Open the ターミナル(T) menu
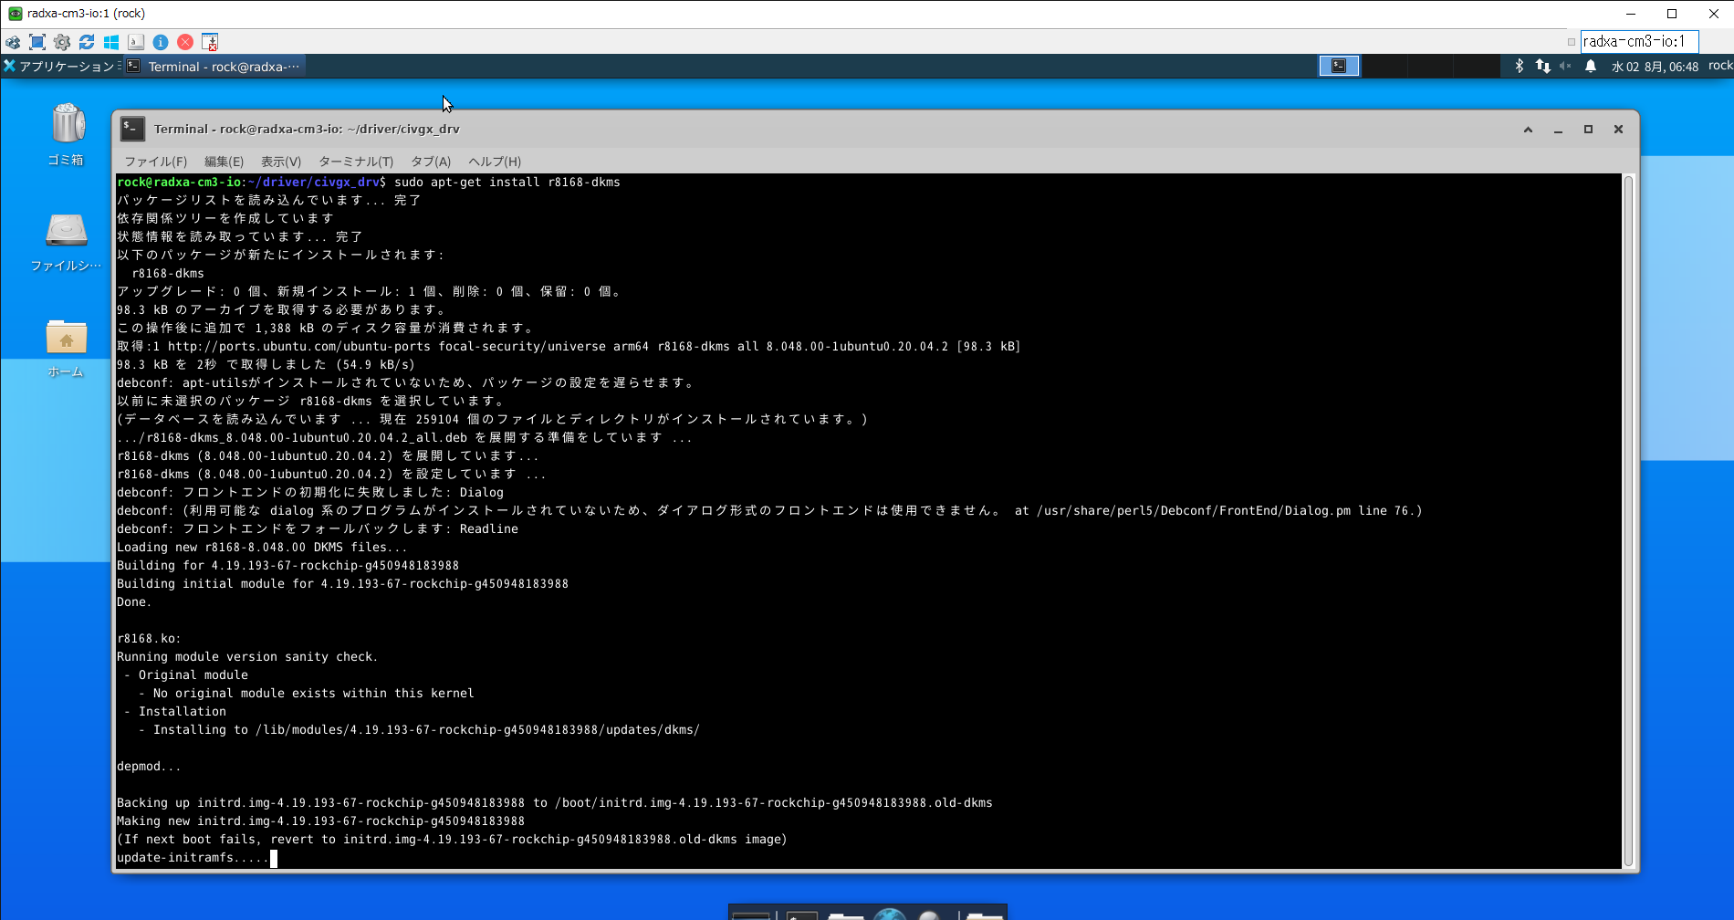The width and height of the screenshot is (1734, 920). click(x=356, y=162)
